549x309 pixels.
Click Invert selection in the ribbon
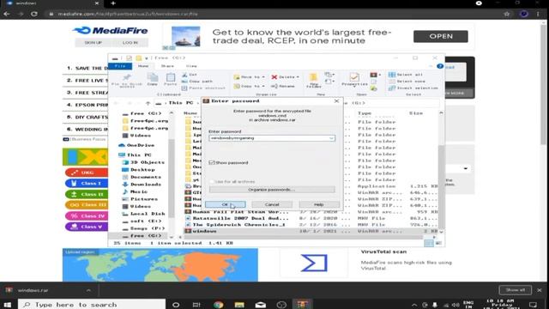point(413,88)
